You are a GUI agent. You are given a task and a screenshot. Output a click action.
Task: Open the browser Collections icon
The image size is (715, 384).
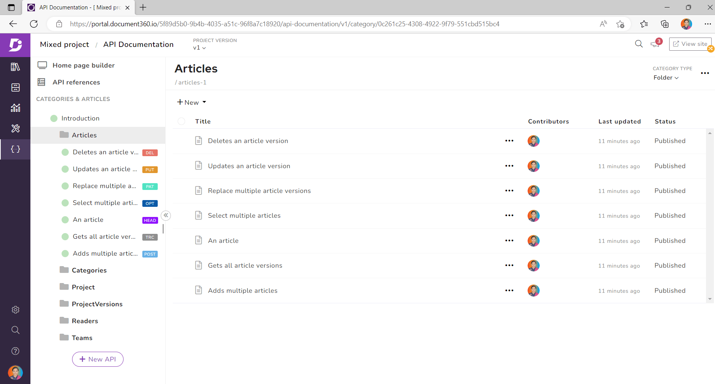click(665, 24)
